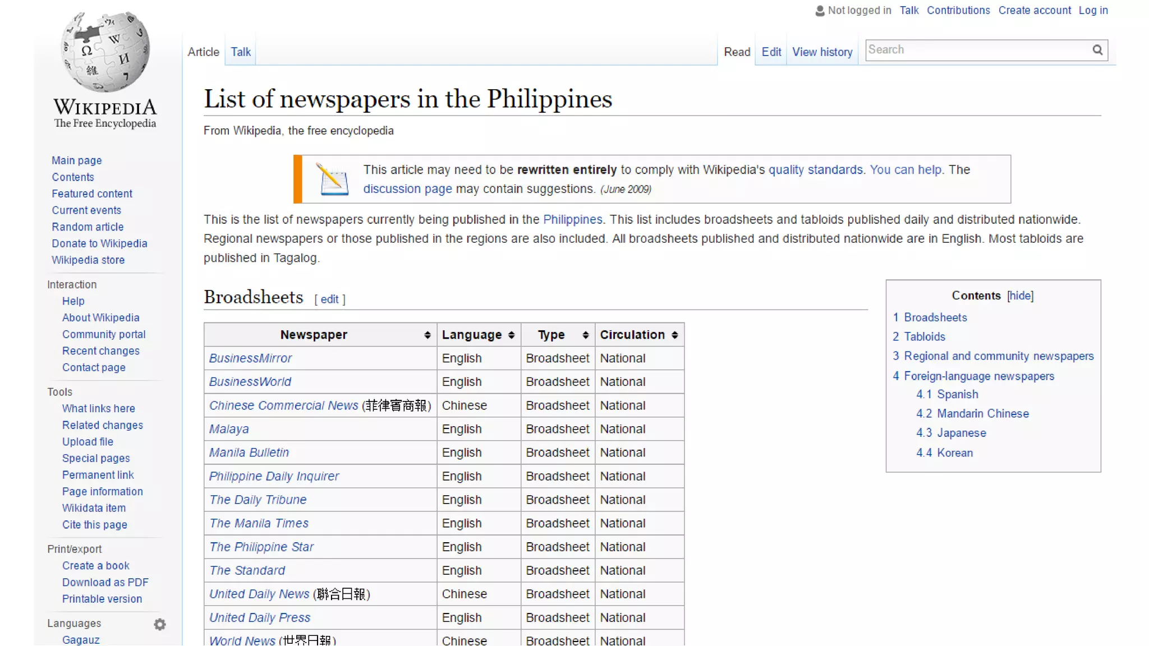Sort table by Newspaper column arrows
Image resolution: width=1149 pixels, height=646 pixels.
coord(428,335)
